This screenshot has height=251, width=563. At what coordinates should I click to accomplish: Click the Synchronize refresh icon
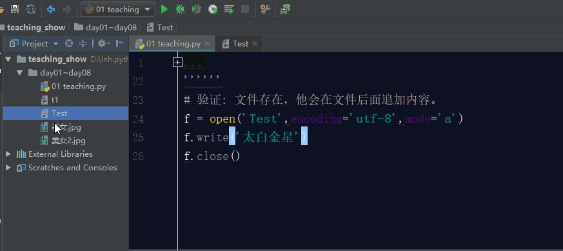pos(31,9)
